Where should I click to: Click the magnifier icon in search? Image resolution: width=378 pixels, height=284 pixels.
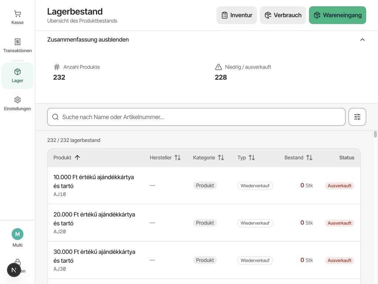point(55,117)
